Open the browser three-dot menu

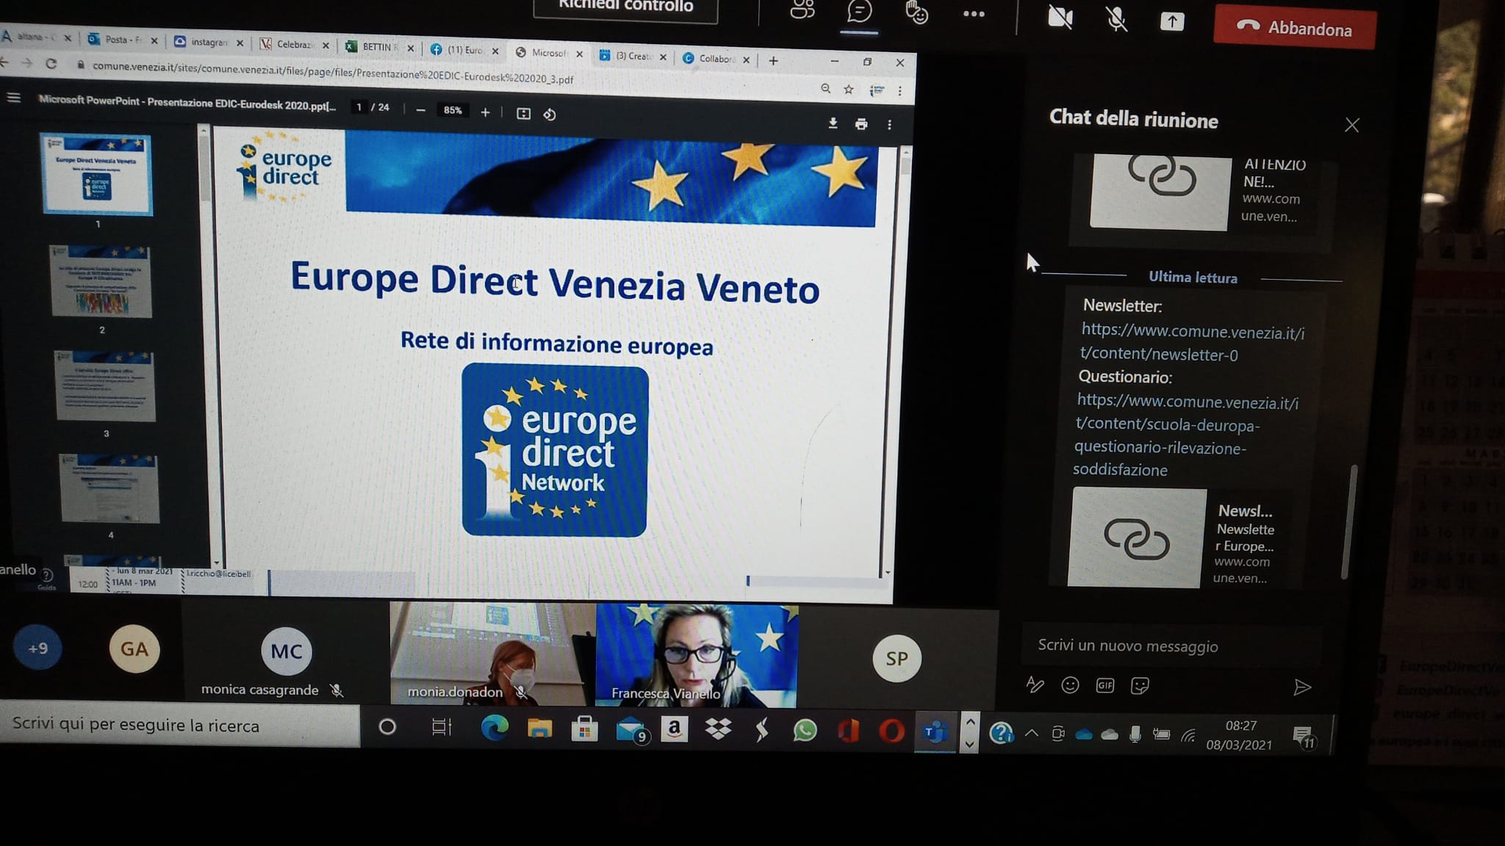tap(899, 91)
